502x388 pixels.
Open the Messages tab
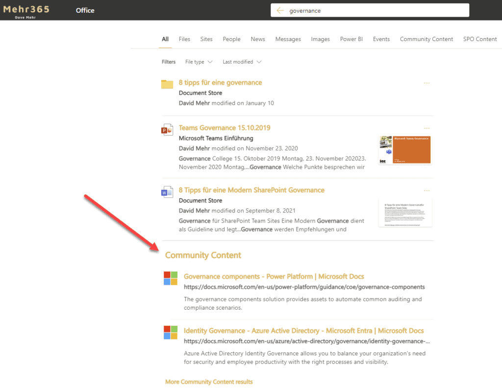coord(288,39)
